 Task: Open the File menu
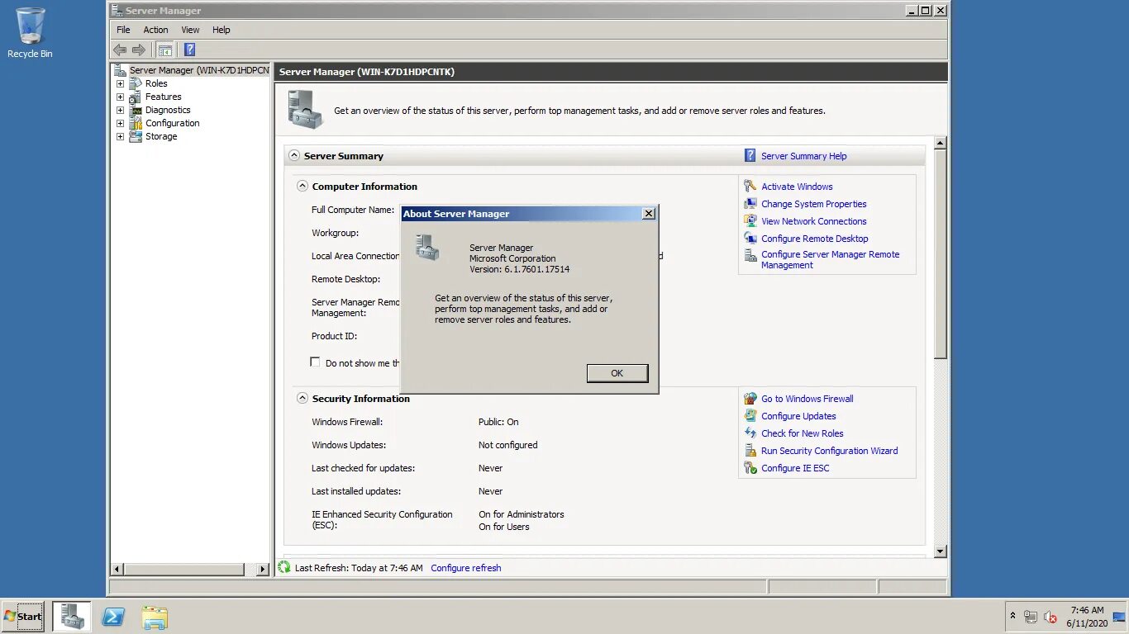pos(123,30)
